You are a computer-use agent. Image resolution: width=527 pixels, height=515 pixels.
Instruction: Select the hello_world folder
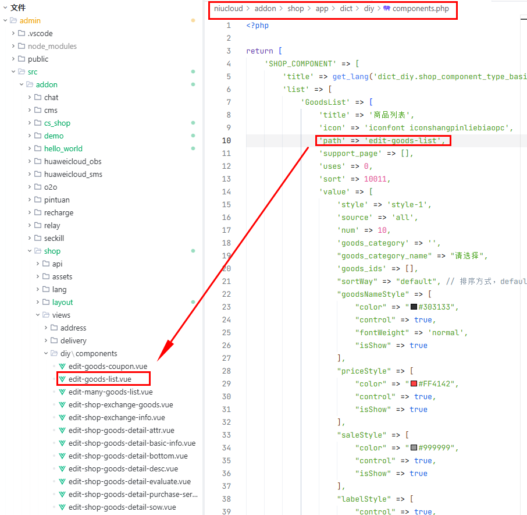click(x=63, y=148)
